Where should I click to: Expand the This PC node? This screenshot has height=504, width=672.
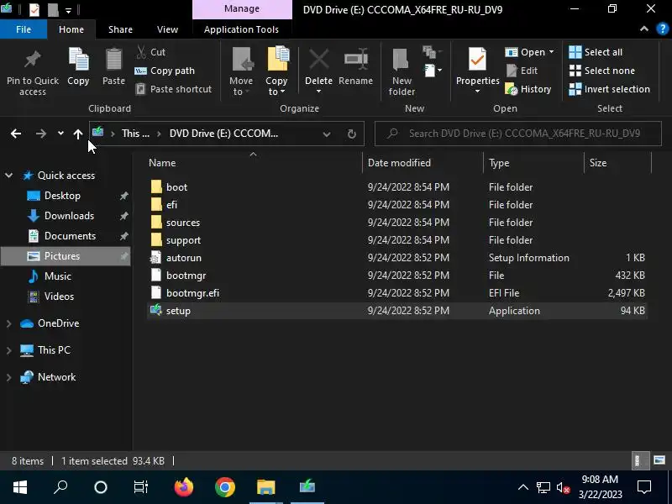point(8,350)
